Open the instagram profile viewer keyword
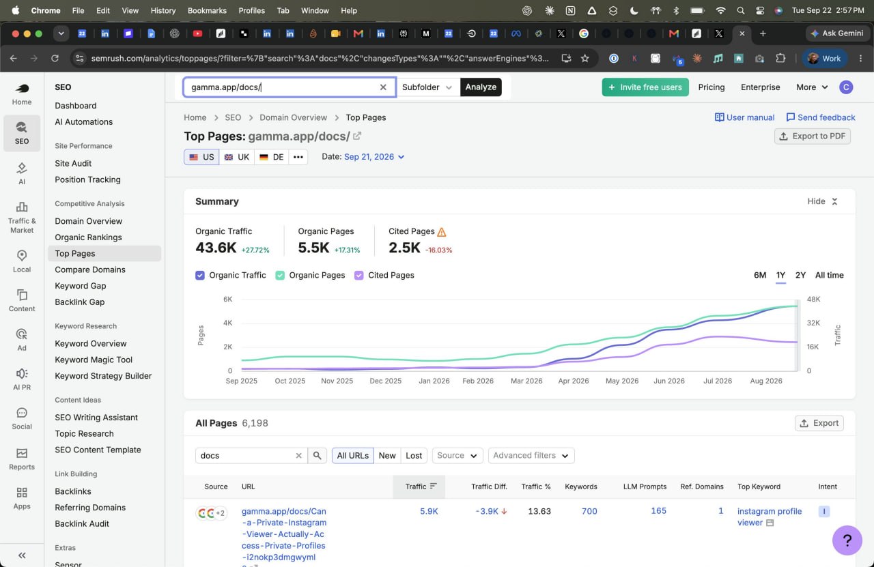The image size is (874, 567). [x=770, y=517]
